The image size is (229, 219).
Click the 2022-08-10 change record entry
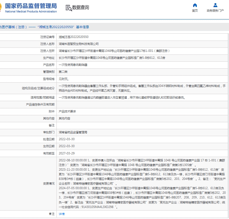pyautogui.click(x=142, y=163)
